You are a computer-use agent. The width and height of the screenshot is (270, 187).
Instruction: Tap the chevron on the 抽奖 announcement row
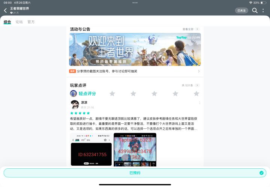199,71
